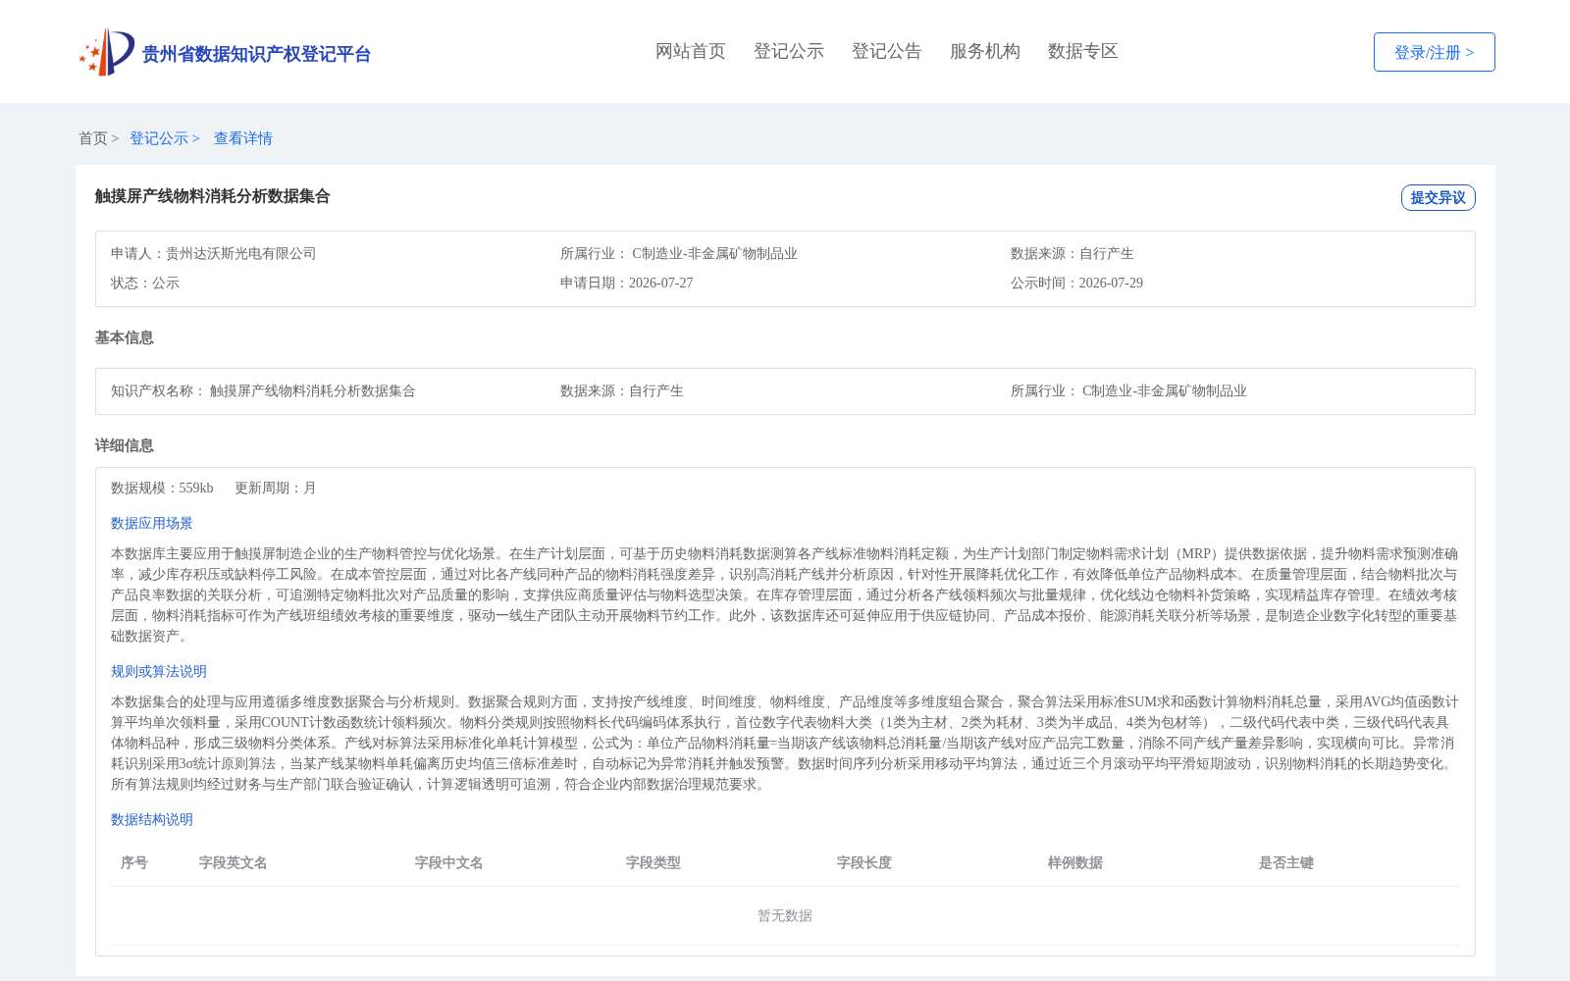
Task: Return to 首页 via breadcrumb
Action: pos(93,138)
